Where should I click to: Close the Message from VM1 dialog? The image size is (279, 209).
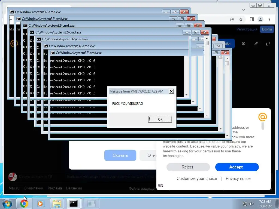171,91
